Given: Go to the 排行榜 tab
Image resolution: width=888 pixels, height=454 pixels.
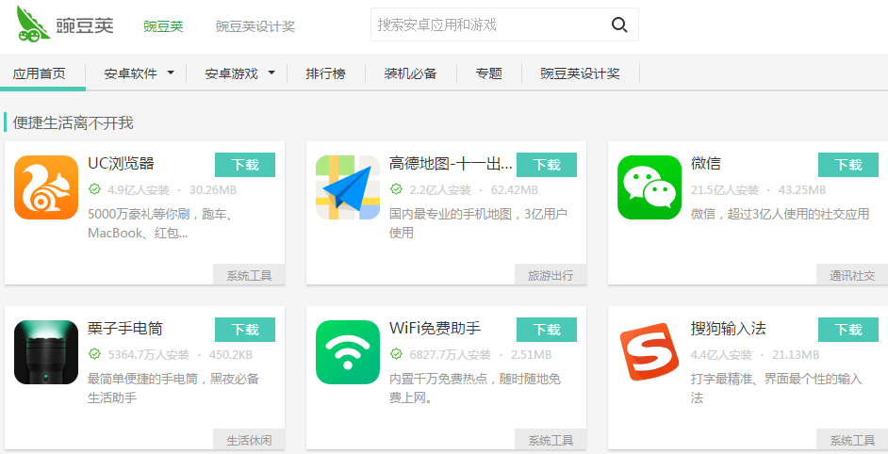Looking at the screenshot, I should 325,73.
